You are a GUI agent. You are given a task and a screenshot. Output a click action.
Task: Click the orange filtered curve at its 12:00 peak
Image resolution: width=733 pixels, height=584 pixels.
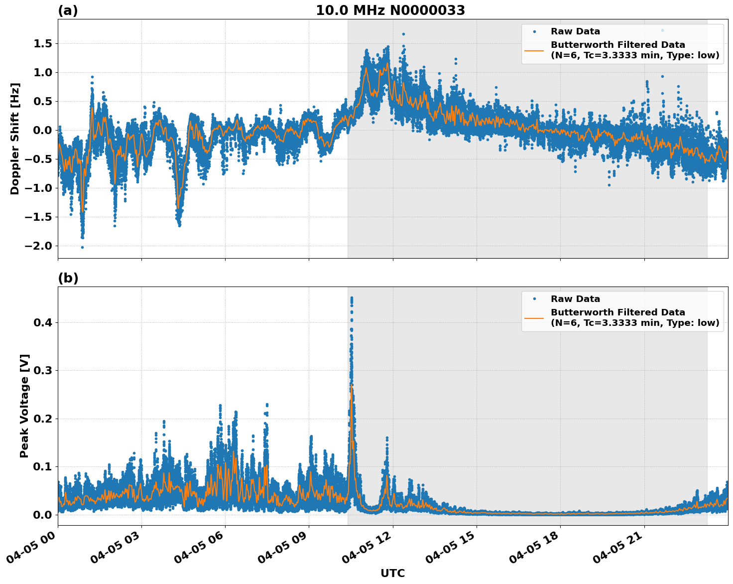coord(387,64)
